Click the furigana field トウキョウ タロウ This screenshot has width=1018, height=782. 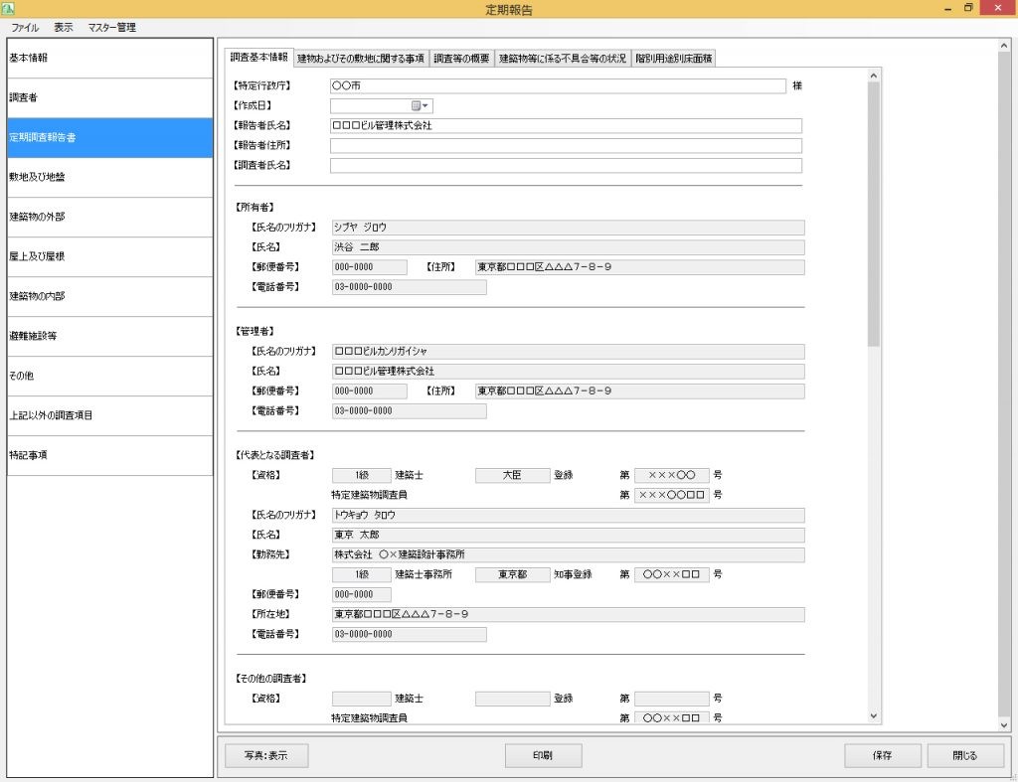(x=568, y=516)
